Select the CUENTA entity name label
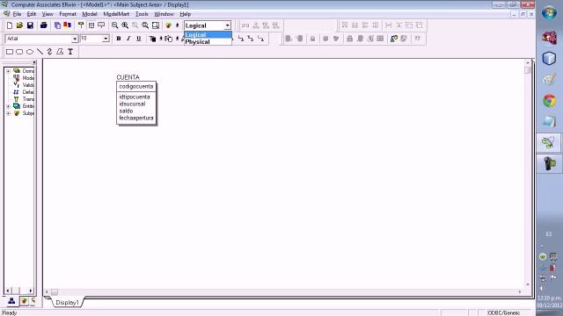Image resolution: width=563 pixels, height=316 pixels. (128, 77)
